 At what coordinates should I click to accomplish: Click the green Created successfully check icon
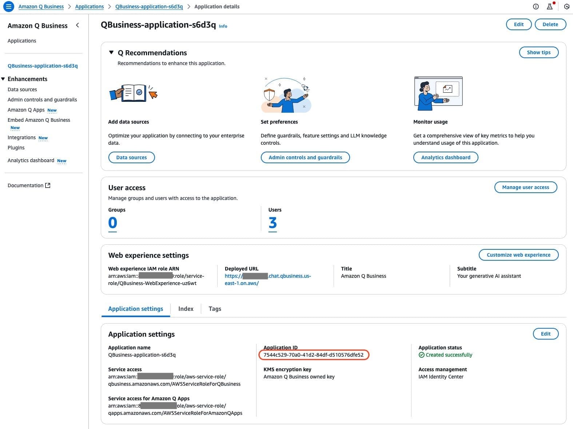421,355
